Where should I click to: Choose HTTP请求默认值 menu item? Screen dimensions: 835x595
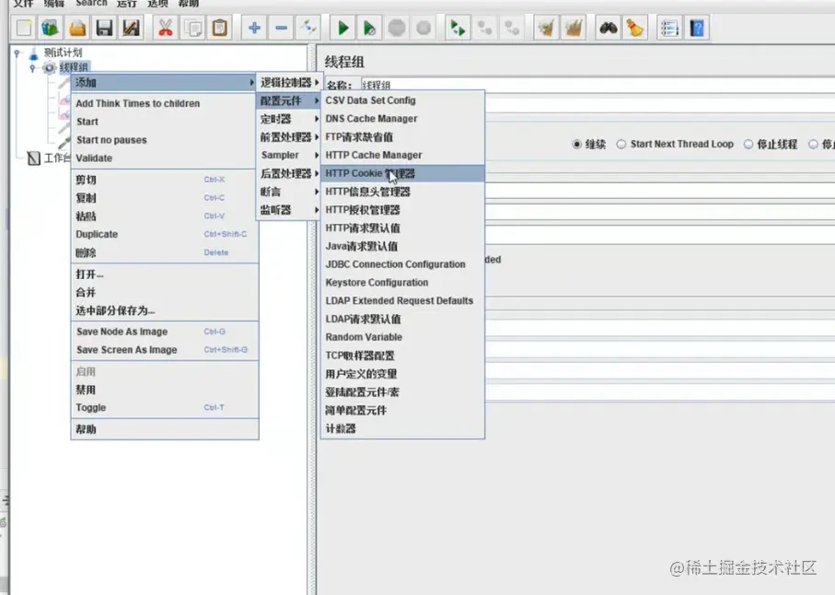tap(402, 228)
